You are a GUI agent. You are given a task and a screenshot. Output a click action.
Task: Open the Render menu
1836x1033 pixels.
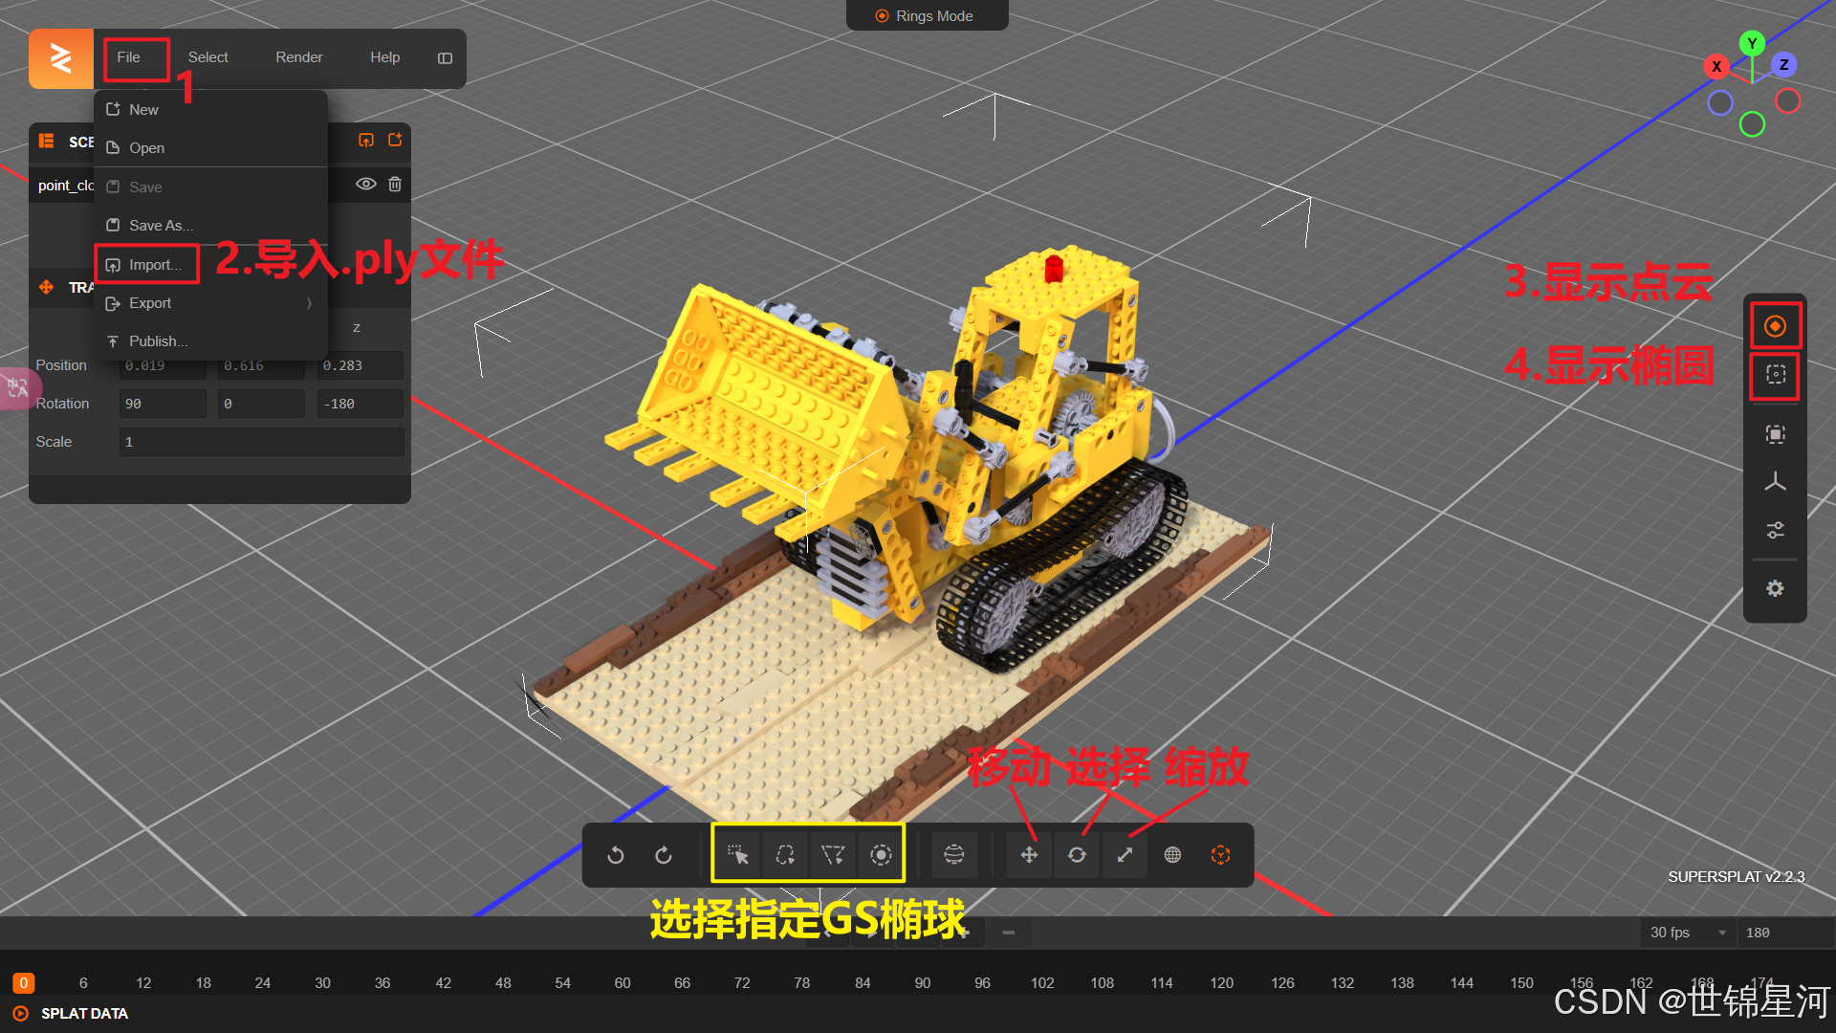298,57
